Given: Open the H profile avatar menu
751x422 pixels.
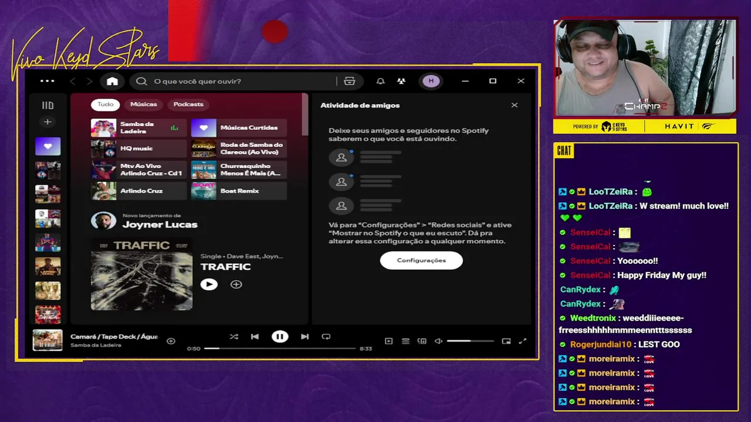Looking at the screenshot, I should click(431, 81).
